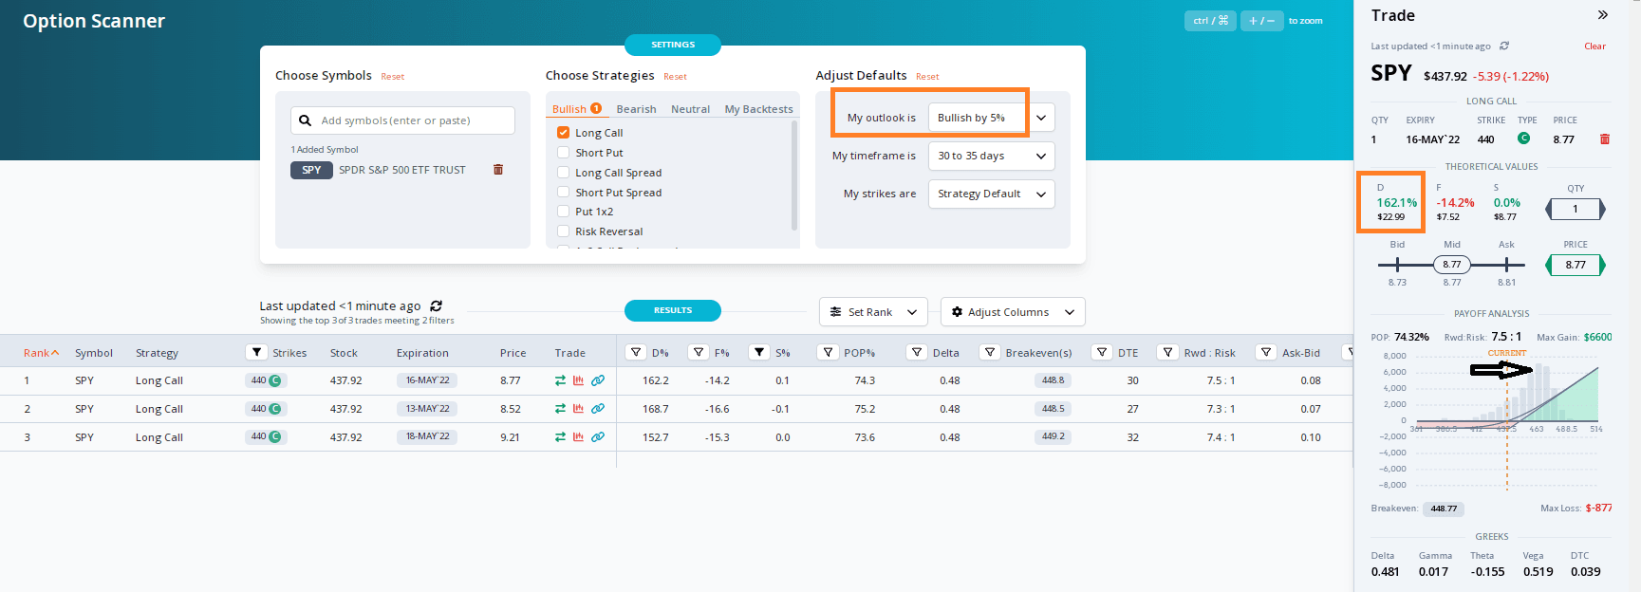This screenshot has height=592, width=1641.
Task: Check the Risk Reversal strategy
Action: tap(563, 231)
